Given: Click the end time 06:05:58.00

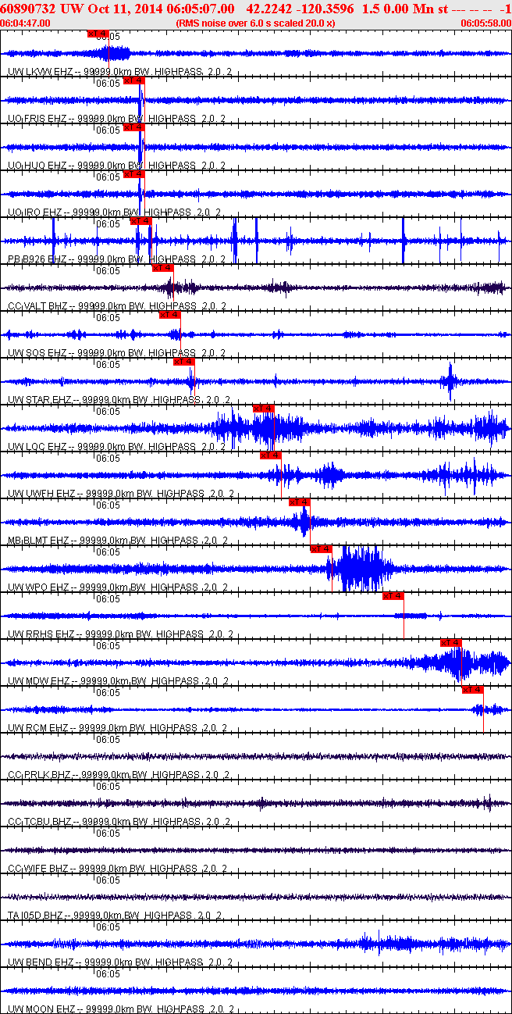Looking at the screenshot, I should [x=485, y=23].
